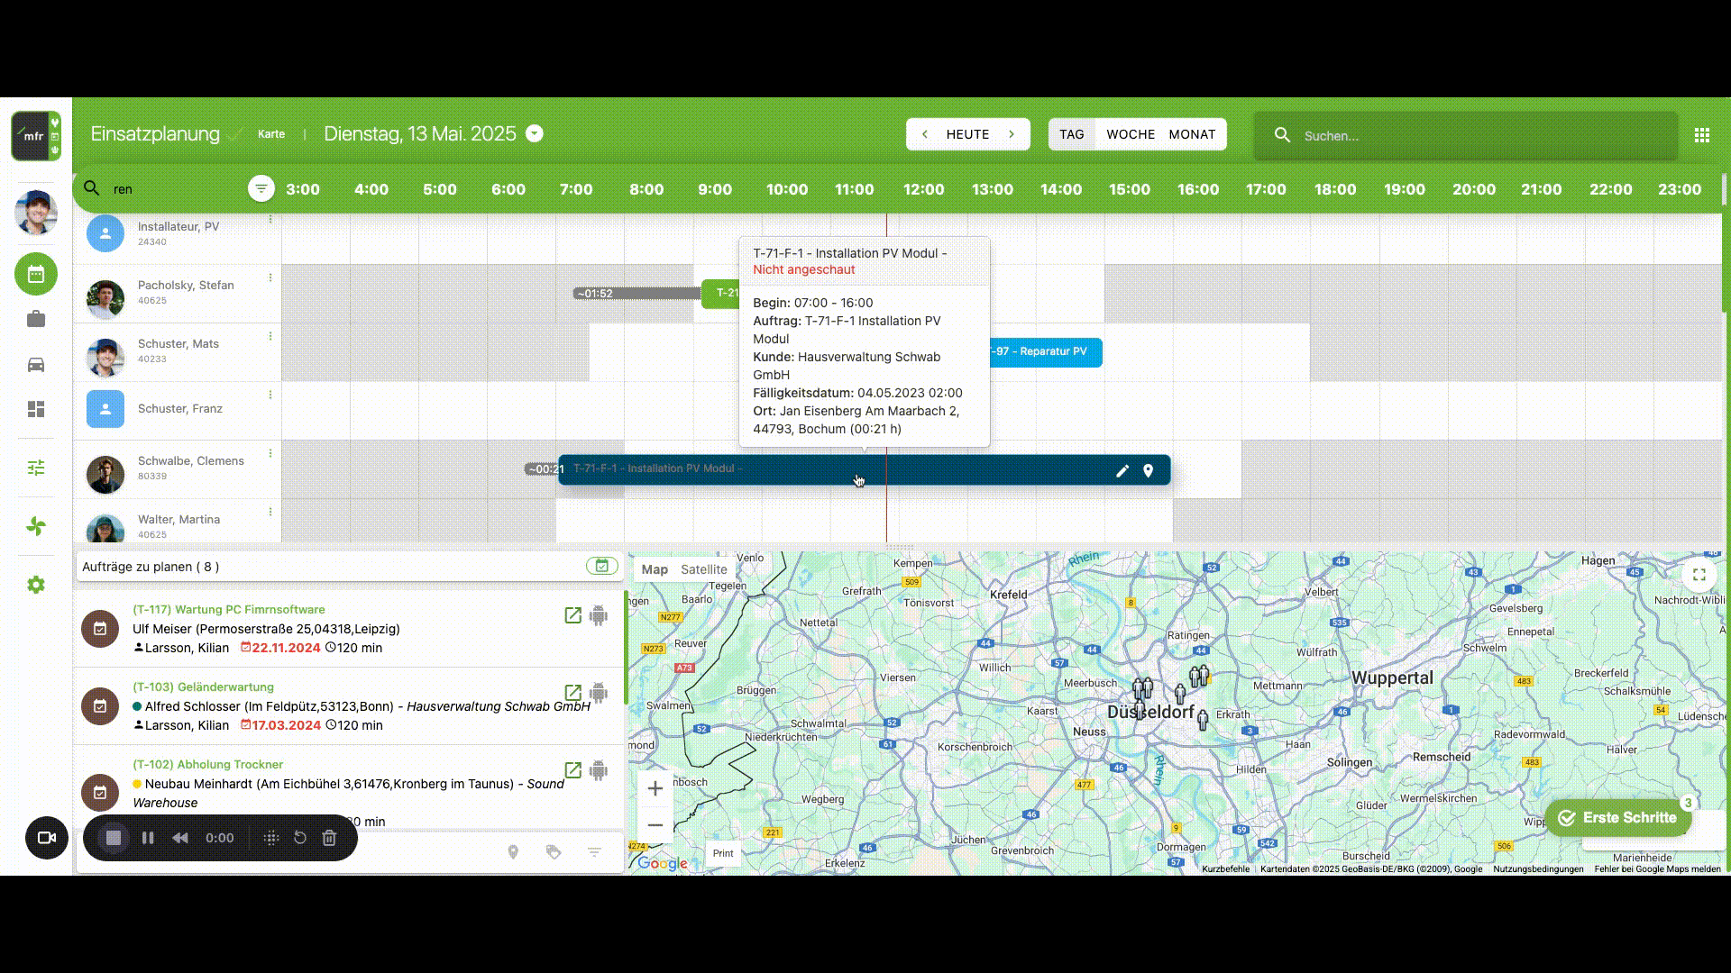This screenshot has height=973, width=1731.
Task: Open the three-dot menu for Pacholsky, Stefan
Action: click(270, 277)
